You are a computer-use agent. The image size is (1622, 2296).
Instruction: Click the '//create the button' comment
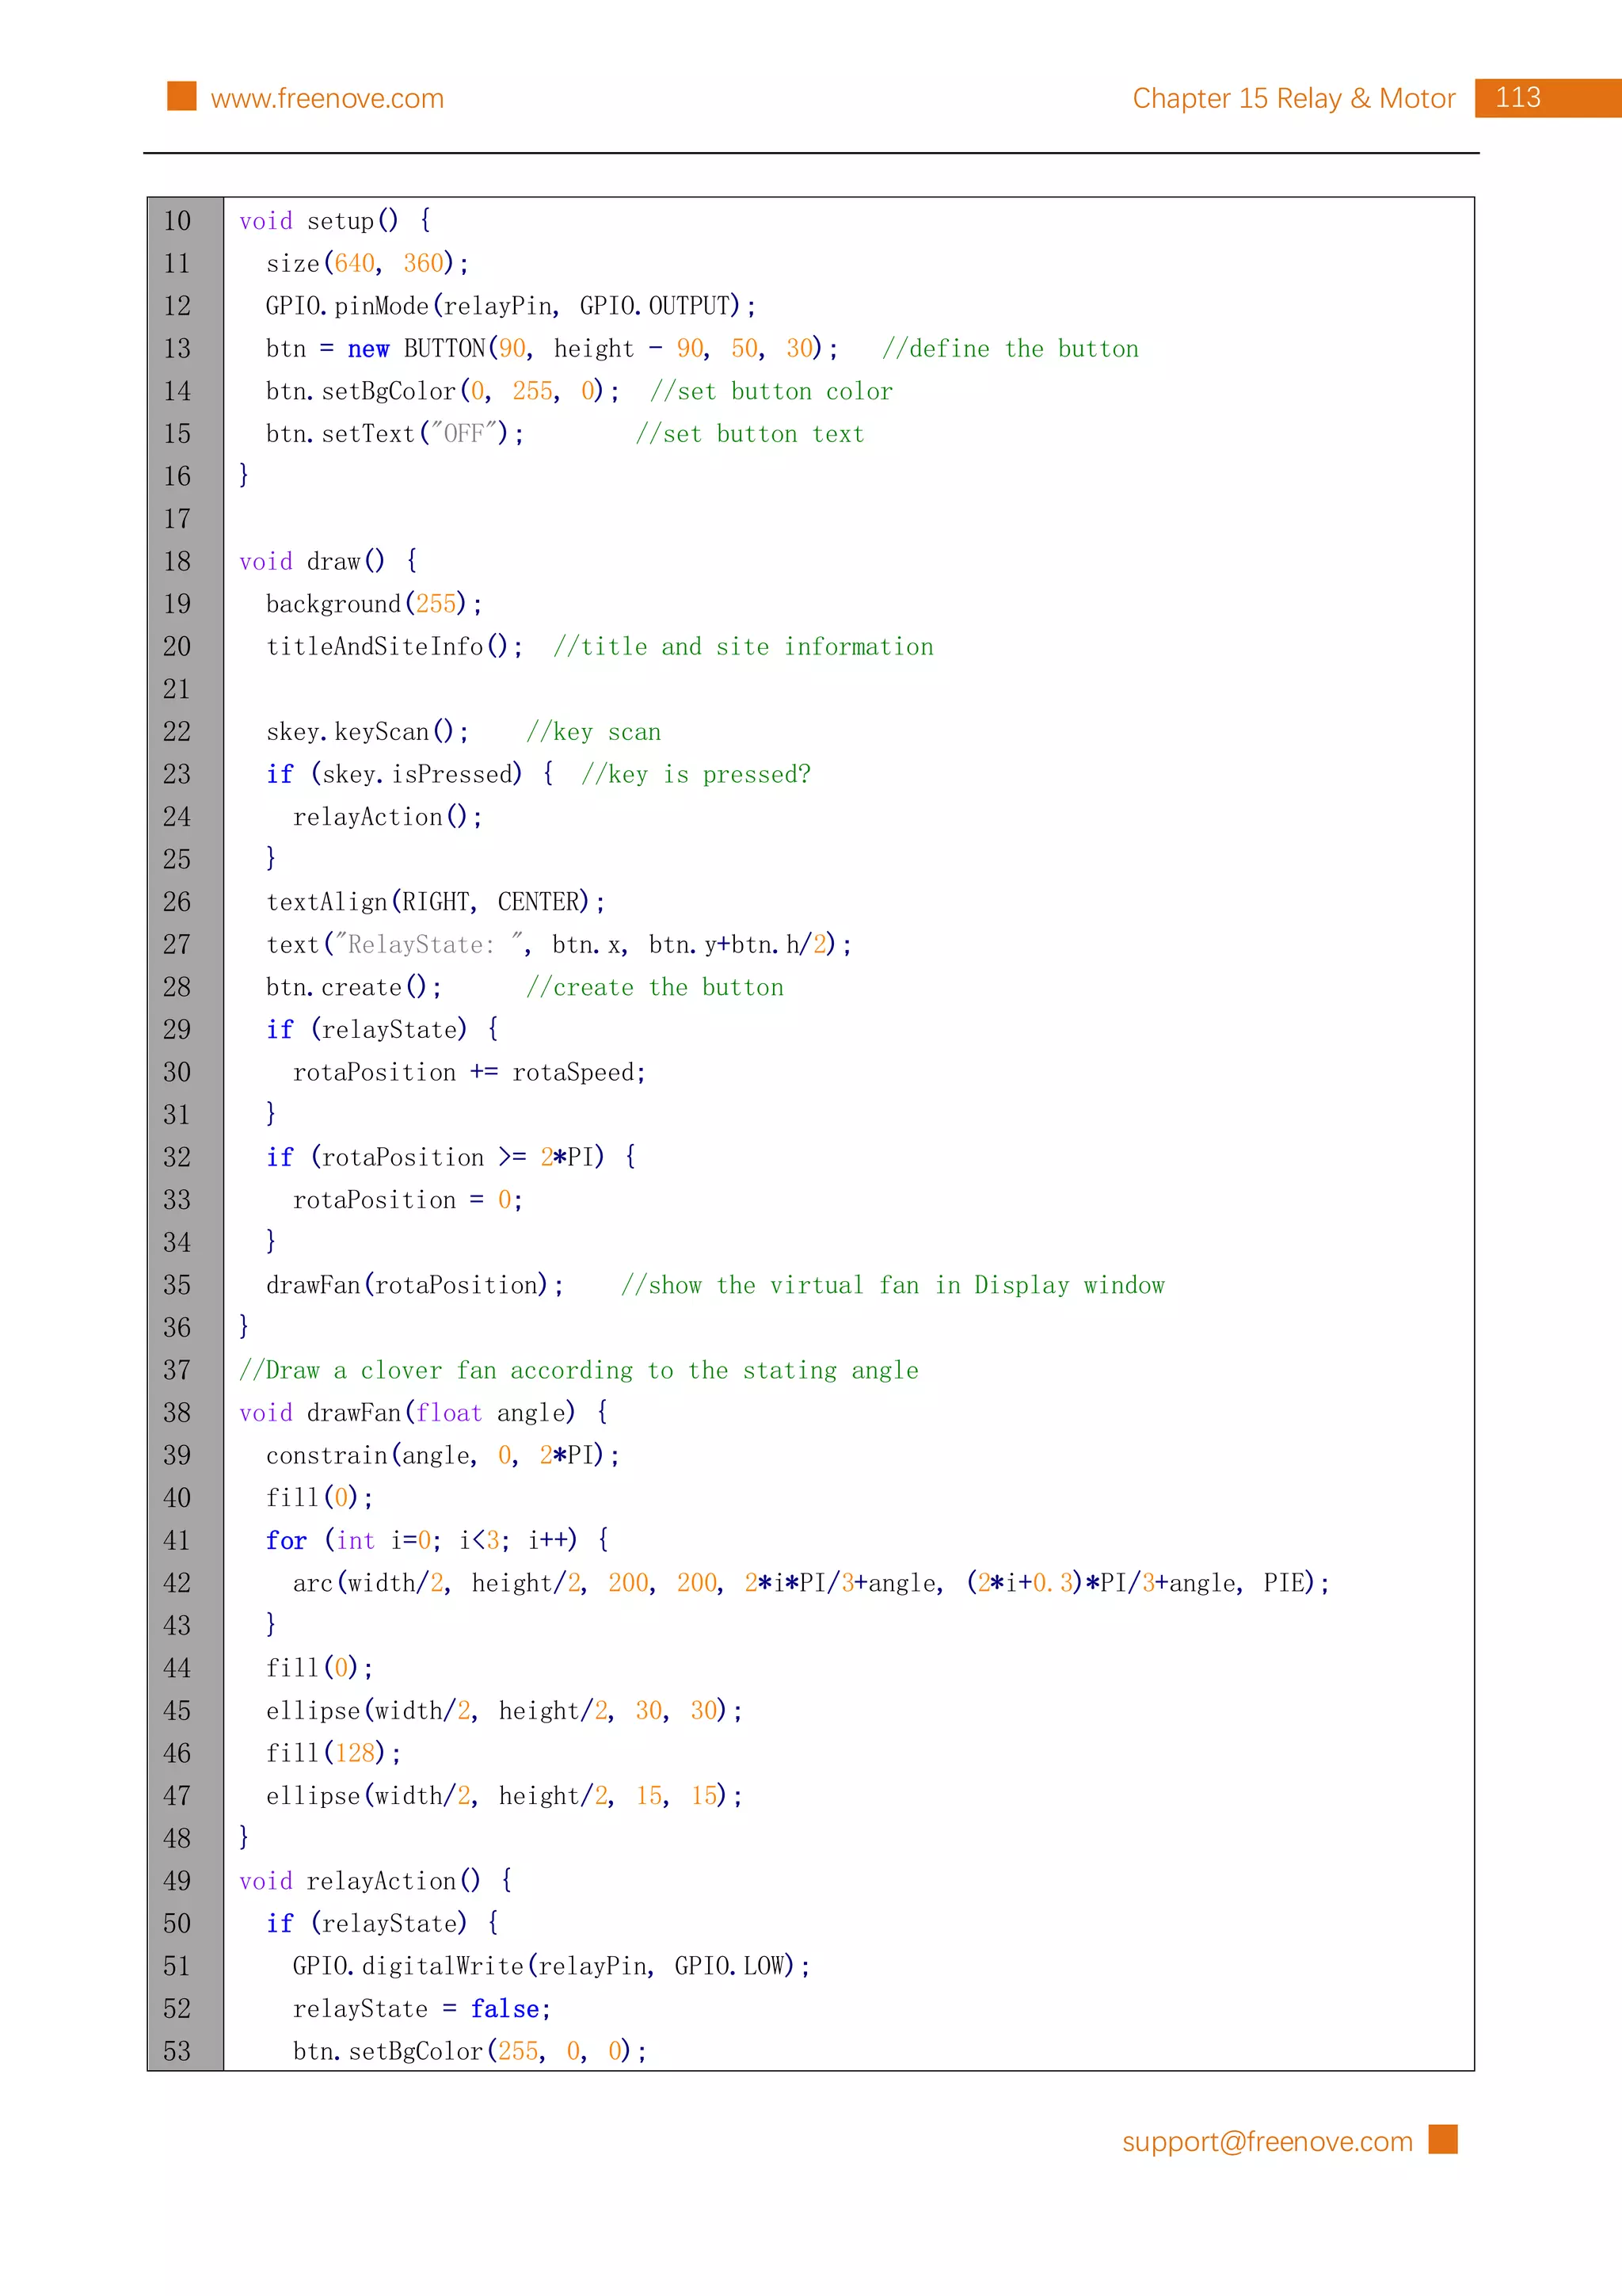pos(655,987)
